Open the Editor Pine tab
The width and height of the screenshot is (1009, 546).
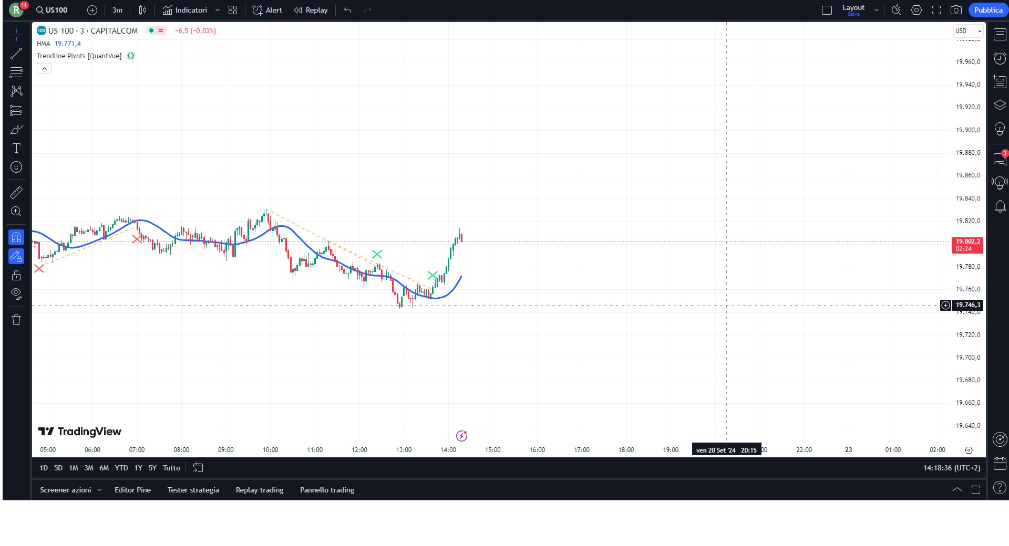click(132, 490)
